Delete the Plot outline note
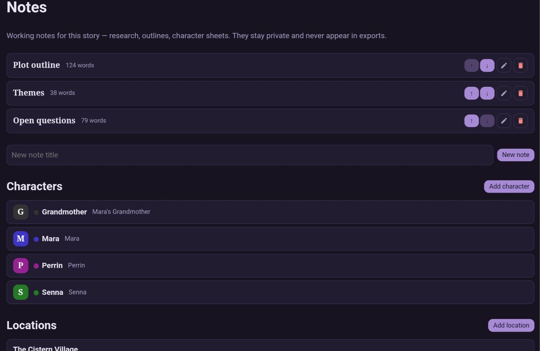The height and width of the screenshot is (351, 540). coord(520,66)
